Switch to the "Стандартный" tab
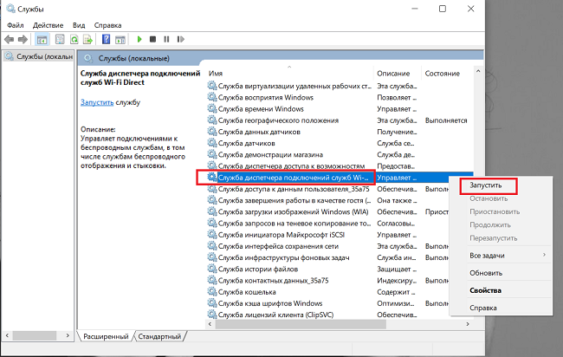 point(160,336)
